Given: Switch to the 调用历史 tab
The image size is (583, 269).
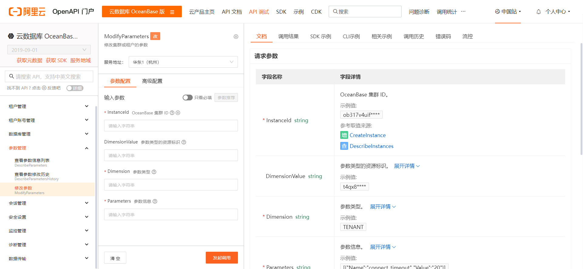Looking at the screenshot, I should click(x=414, y=36).
